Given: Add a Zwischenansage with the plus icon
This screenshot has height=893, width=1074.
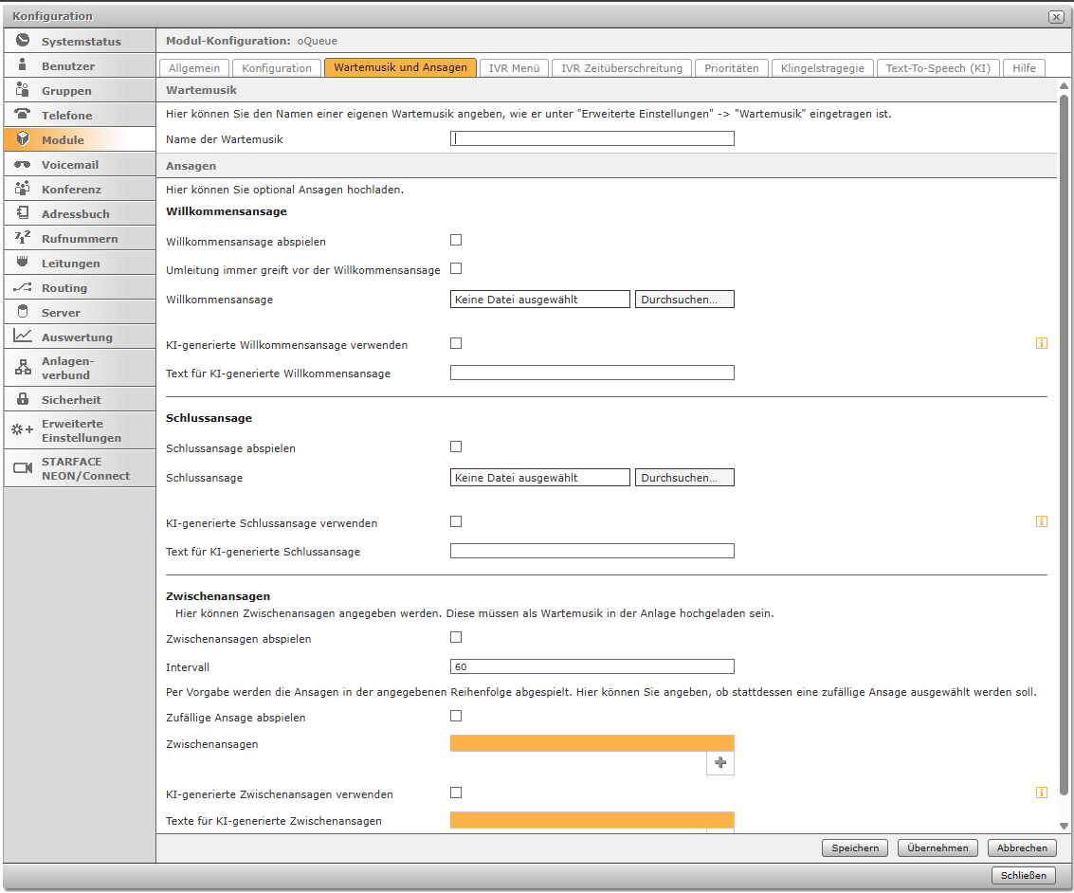Looking at the screenshot, I should (x=720, y=763).
